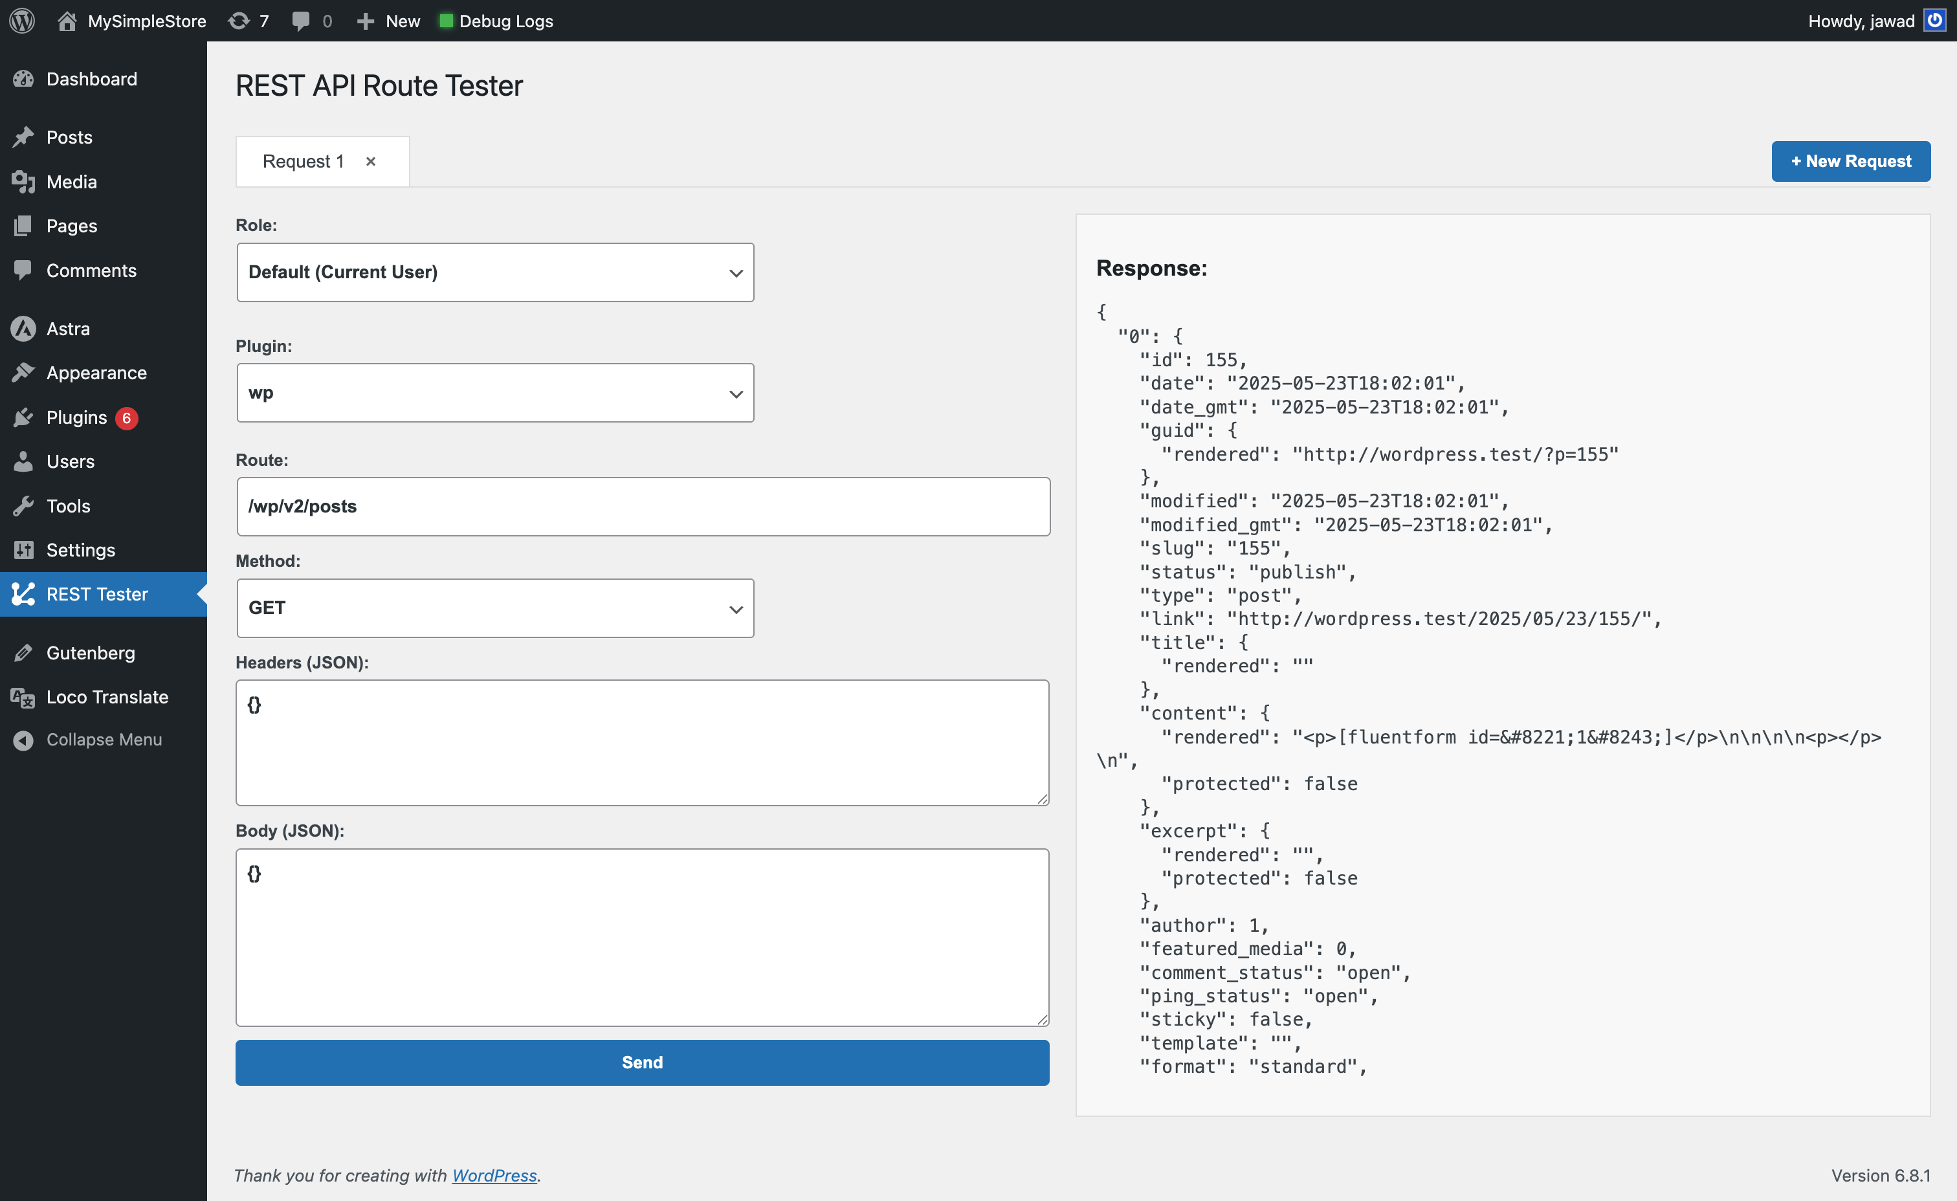The width and height of the screenshot is (1957, 1201).
Task: Open the Loco Translate menu item
Action: pyautogui.click(x=104, y=698)
